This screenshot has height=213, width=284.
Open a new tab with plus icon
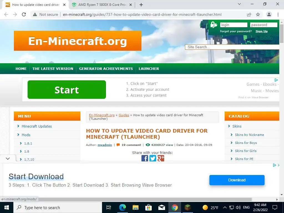(141, 5)
